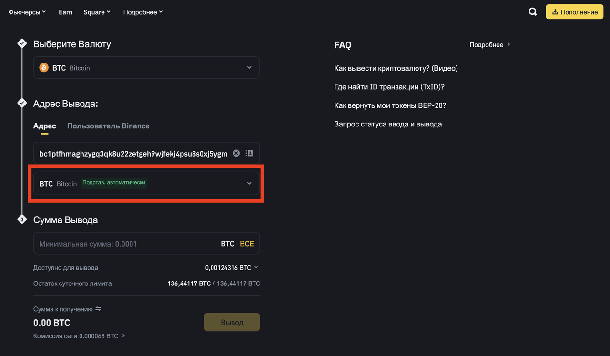Expand the available balance 0,00124316 BTC dropdown

(x=232, y=268)
